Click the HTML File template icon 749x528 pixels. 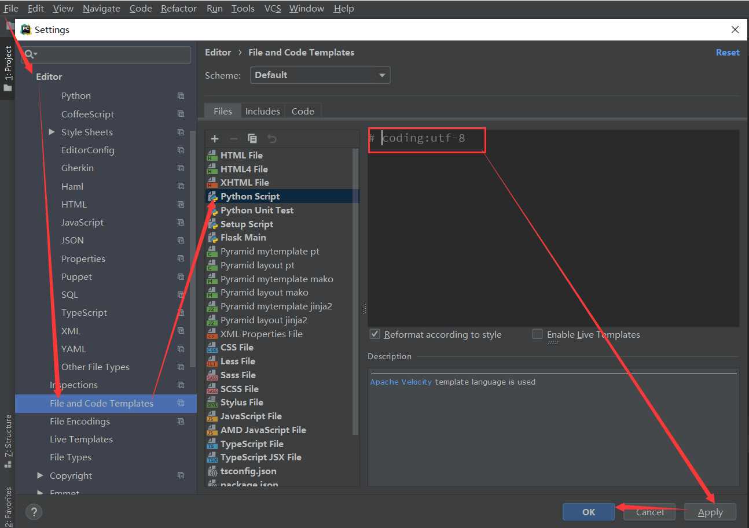[212, 155]
